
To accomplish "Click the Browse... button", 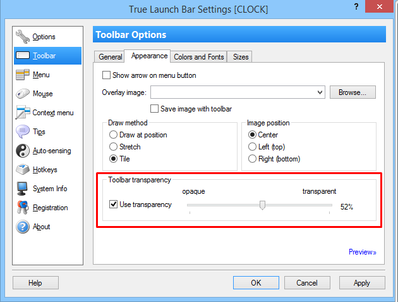I will click(353, 92).
